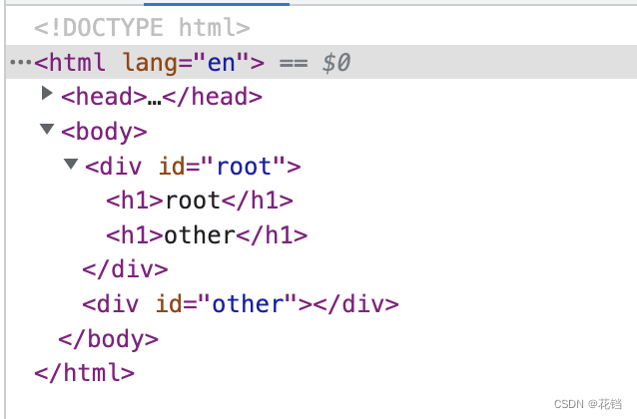The height and width of the screenshot is (419, 637).
Task: Click the $0 console reference text
Action: [335, 63]
